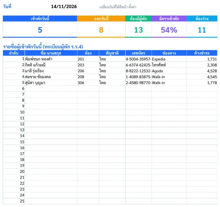Select outstanding amount 2,308

pos(202,65)
